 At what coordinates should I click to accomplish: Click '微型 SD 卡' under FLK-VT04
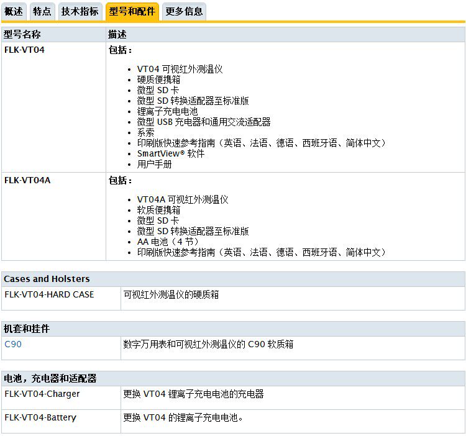point(158,90)
